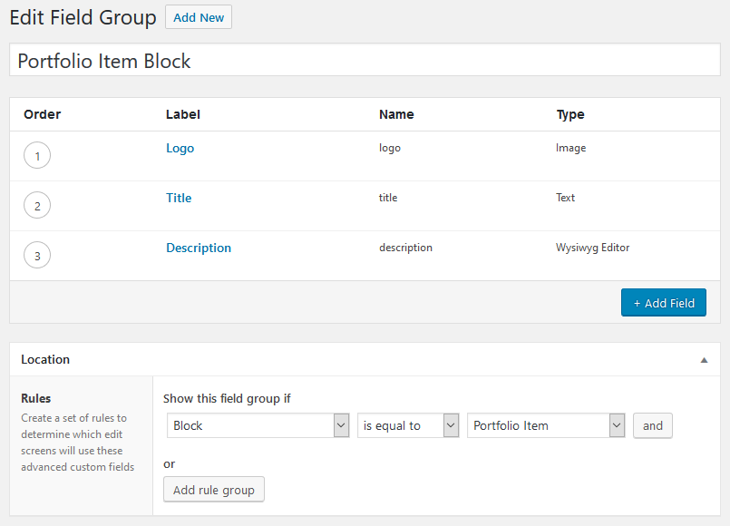Select the field group title input

click(365, 60)
